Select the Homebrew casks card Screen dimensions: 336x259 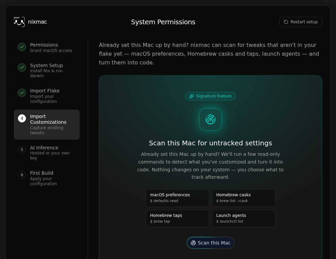coord(244,198)
